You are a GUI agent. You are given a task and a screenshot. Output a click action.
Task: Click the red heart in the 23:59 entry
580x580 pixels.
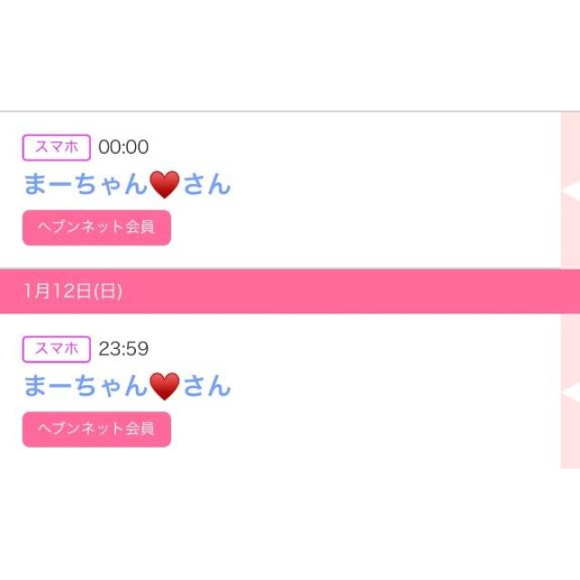point(164,387)
